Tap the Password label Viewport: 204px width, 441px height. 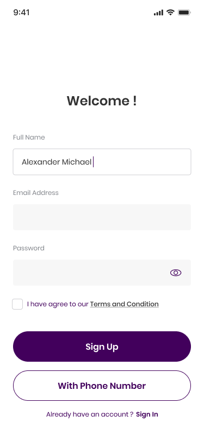click(x=29, y=248)
